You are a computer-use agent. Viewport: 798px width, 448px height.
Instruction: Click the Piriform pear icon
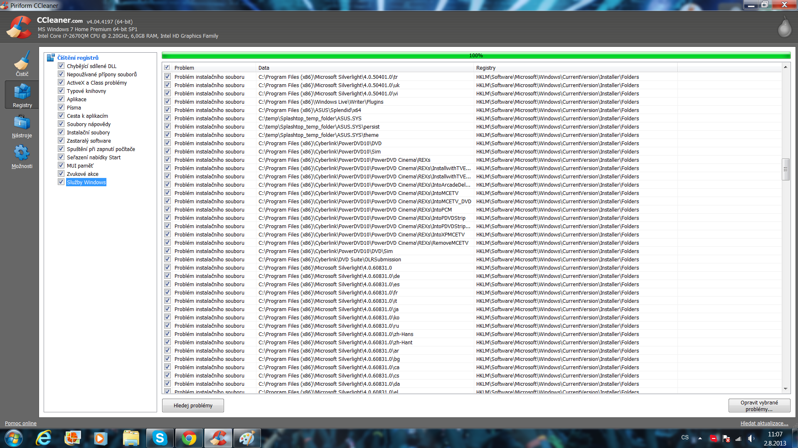pos(784,27)
